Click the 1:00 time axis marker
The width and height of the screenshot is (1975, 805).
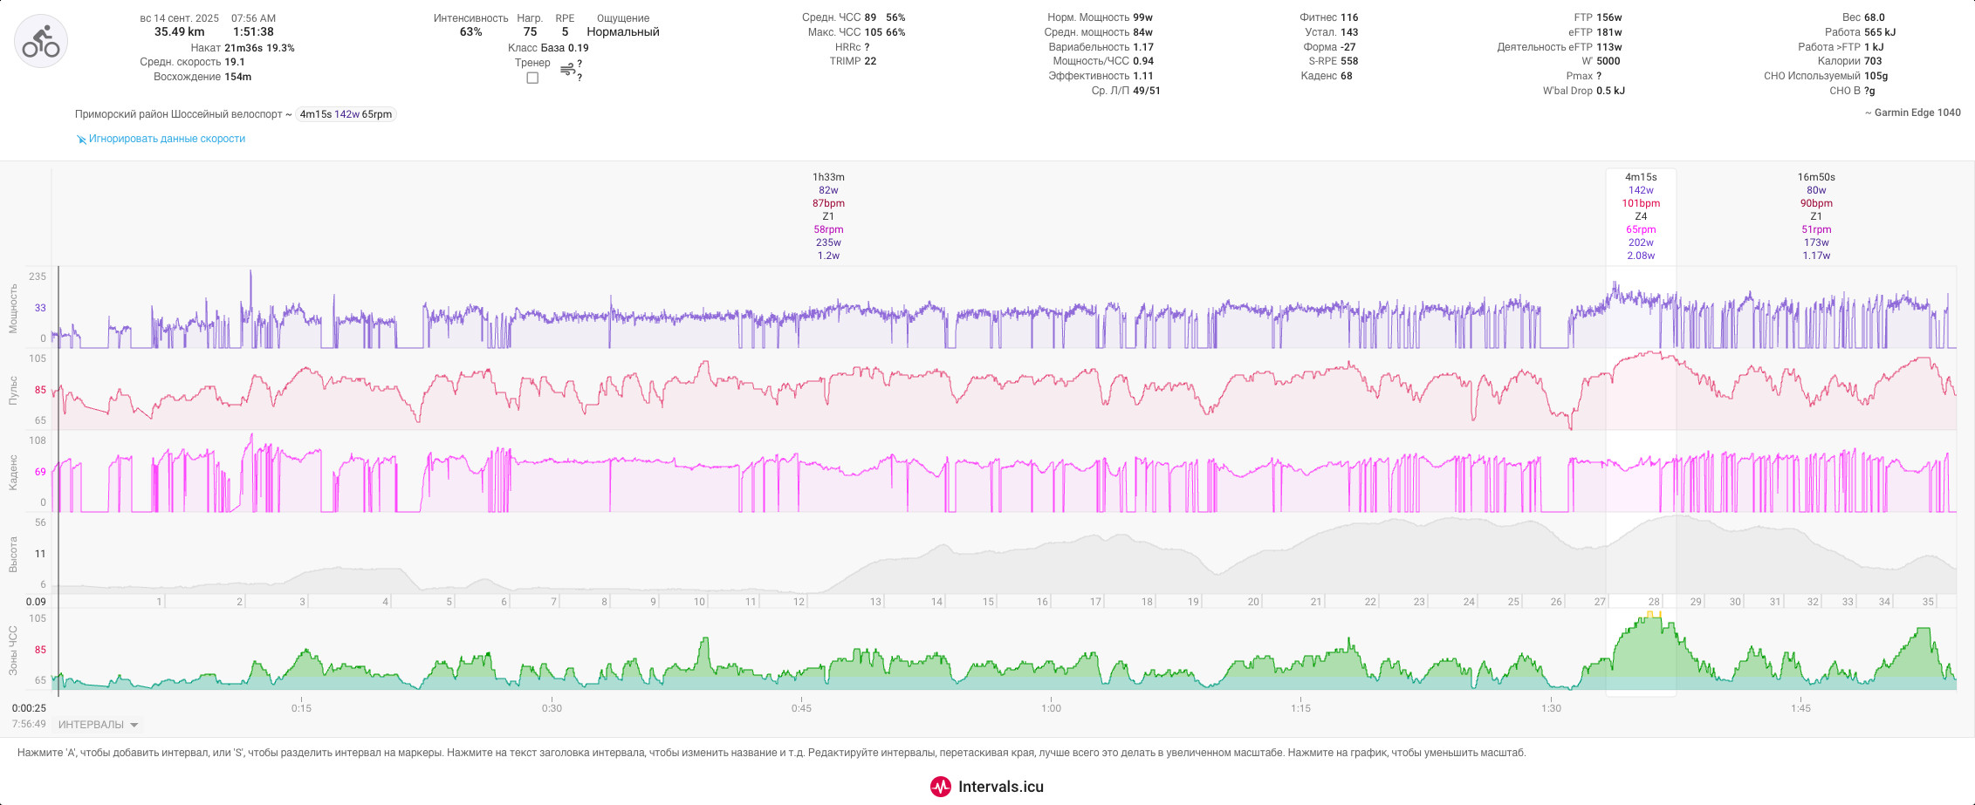pyautogui.click(x=1051, y=708)
